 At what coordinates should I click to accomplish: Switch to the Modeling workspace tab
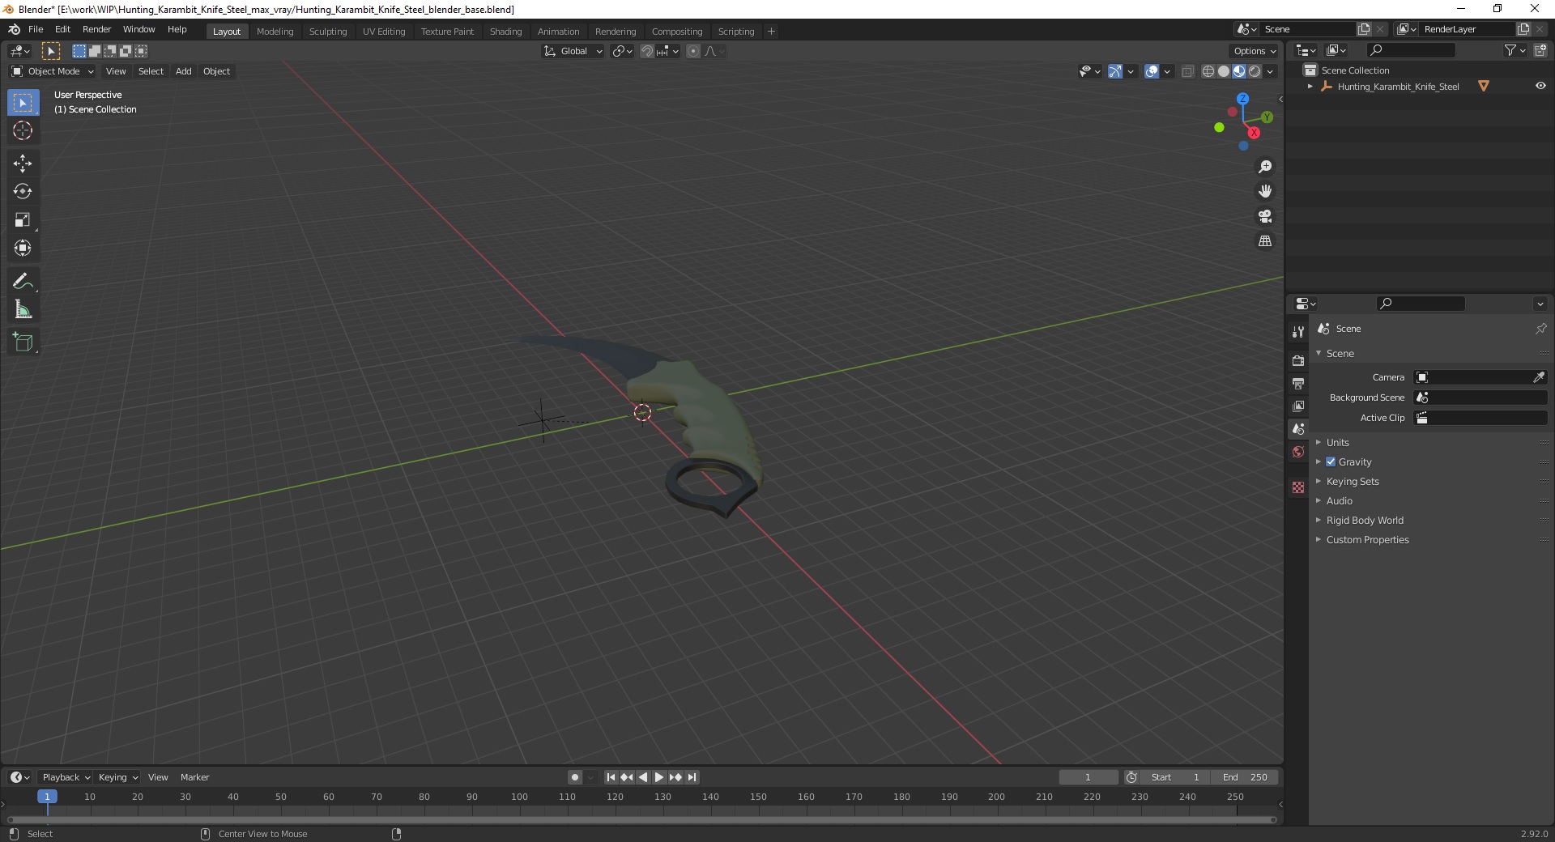[275, 32]
